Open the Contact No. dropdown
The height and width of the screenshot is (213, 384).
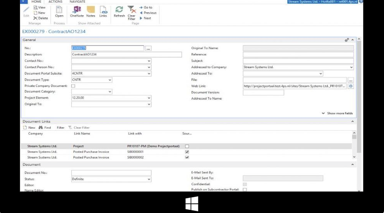click(x=149, y=61)
